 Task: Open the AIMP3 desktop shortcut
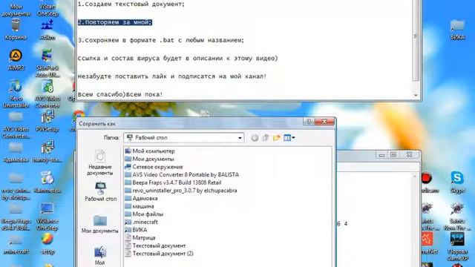[x=16, y=59]
